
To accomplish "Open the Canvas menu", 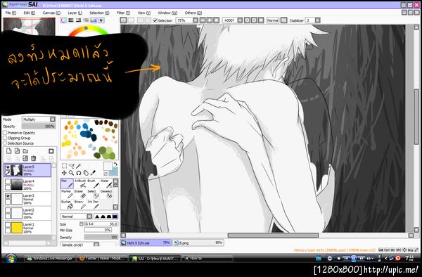I will click(x=51, y=13).
